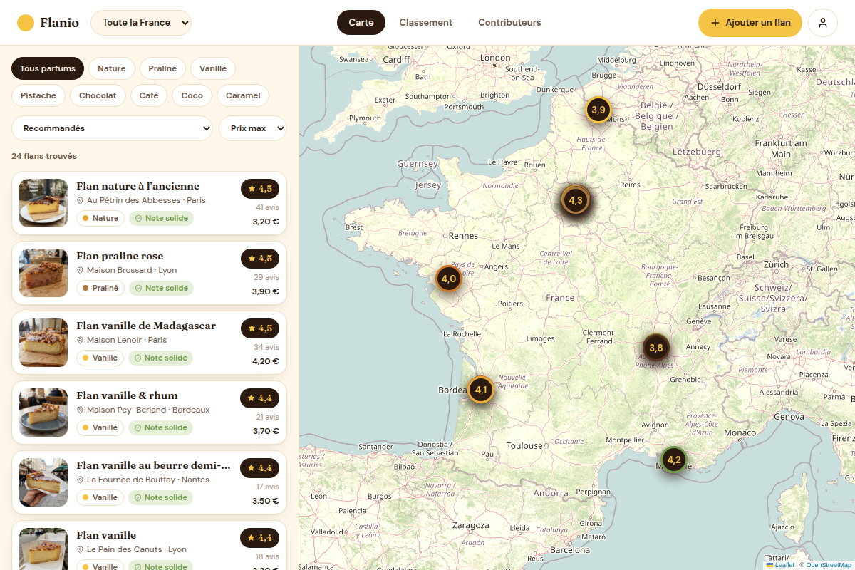The height and width of the screenshot is (570, 855).
Task: Open the Leaflet attribution link
Action: [780, 565]
